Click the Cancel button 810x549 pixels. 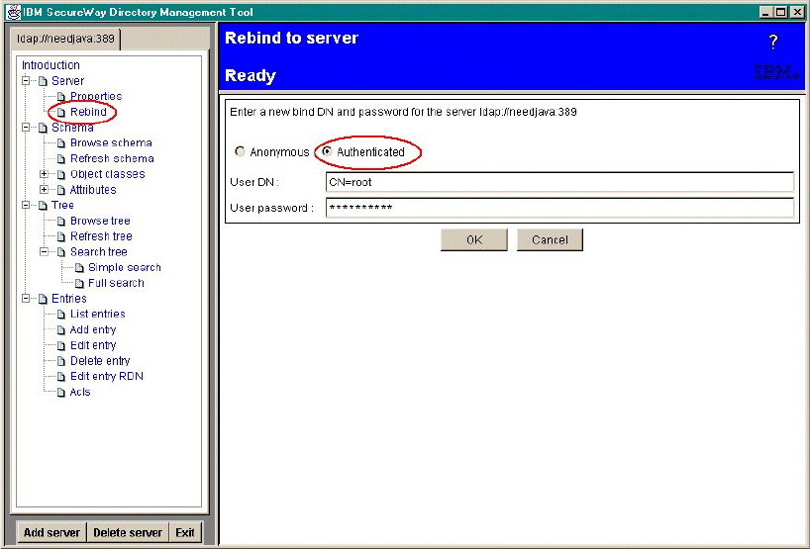pyautogui.click(x=550, y=240)
